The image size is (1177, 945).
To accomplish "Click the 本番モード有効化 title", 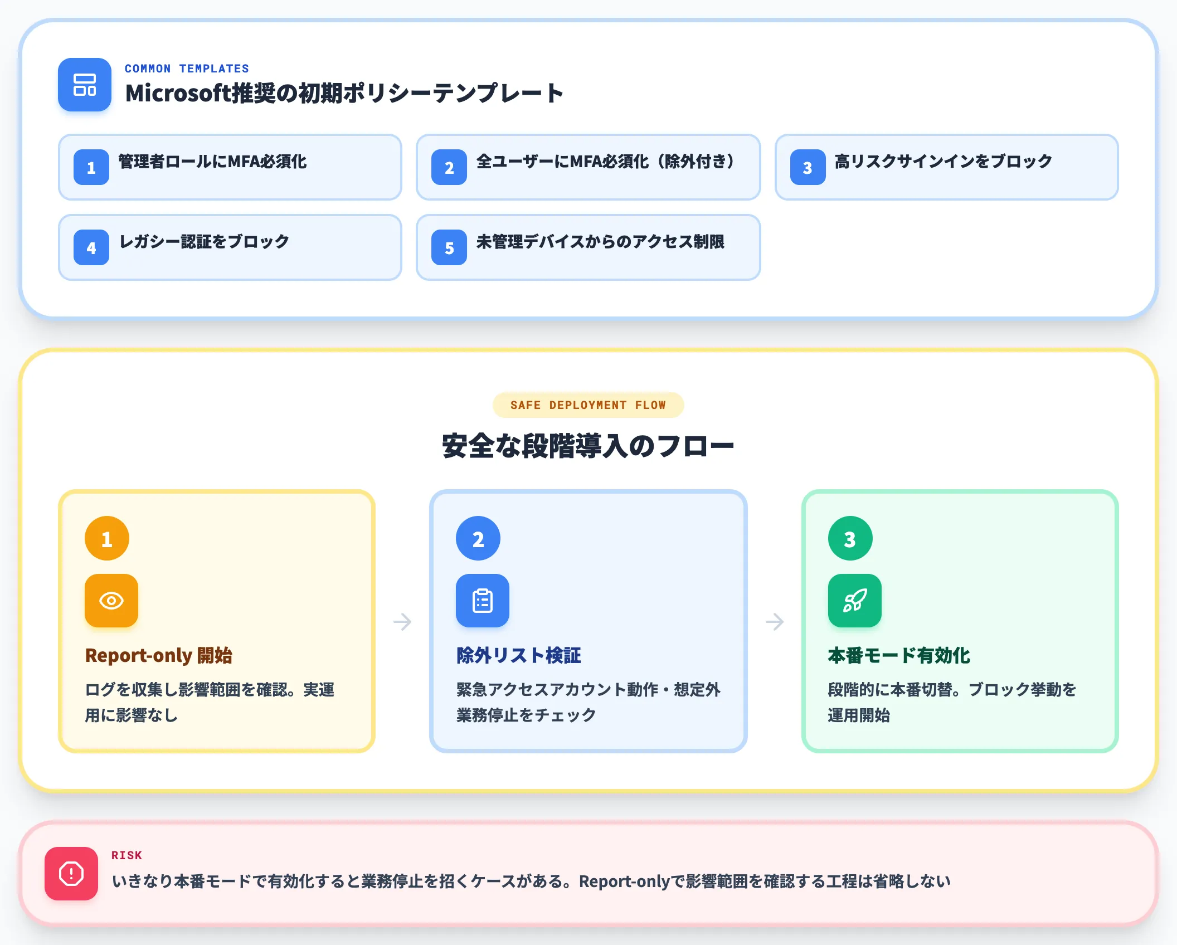I will (x=899, y=655).
